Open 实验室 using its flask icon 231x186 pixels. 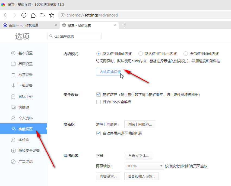(13, 140)
